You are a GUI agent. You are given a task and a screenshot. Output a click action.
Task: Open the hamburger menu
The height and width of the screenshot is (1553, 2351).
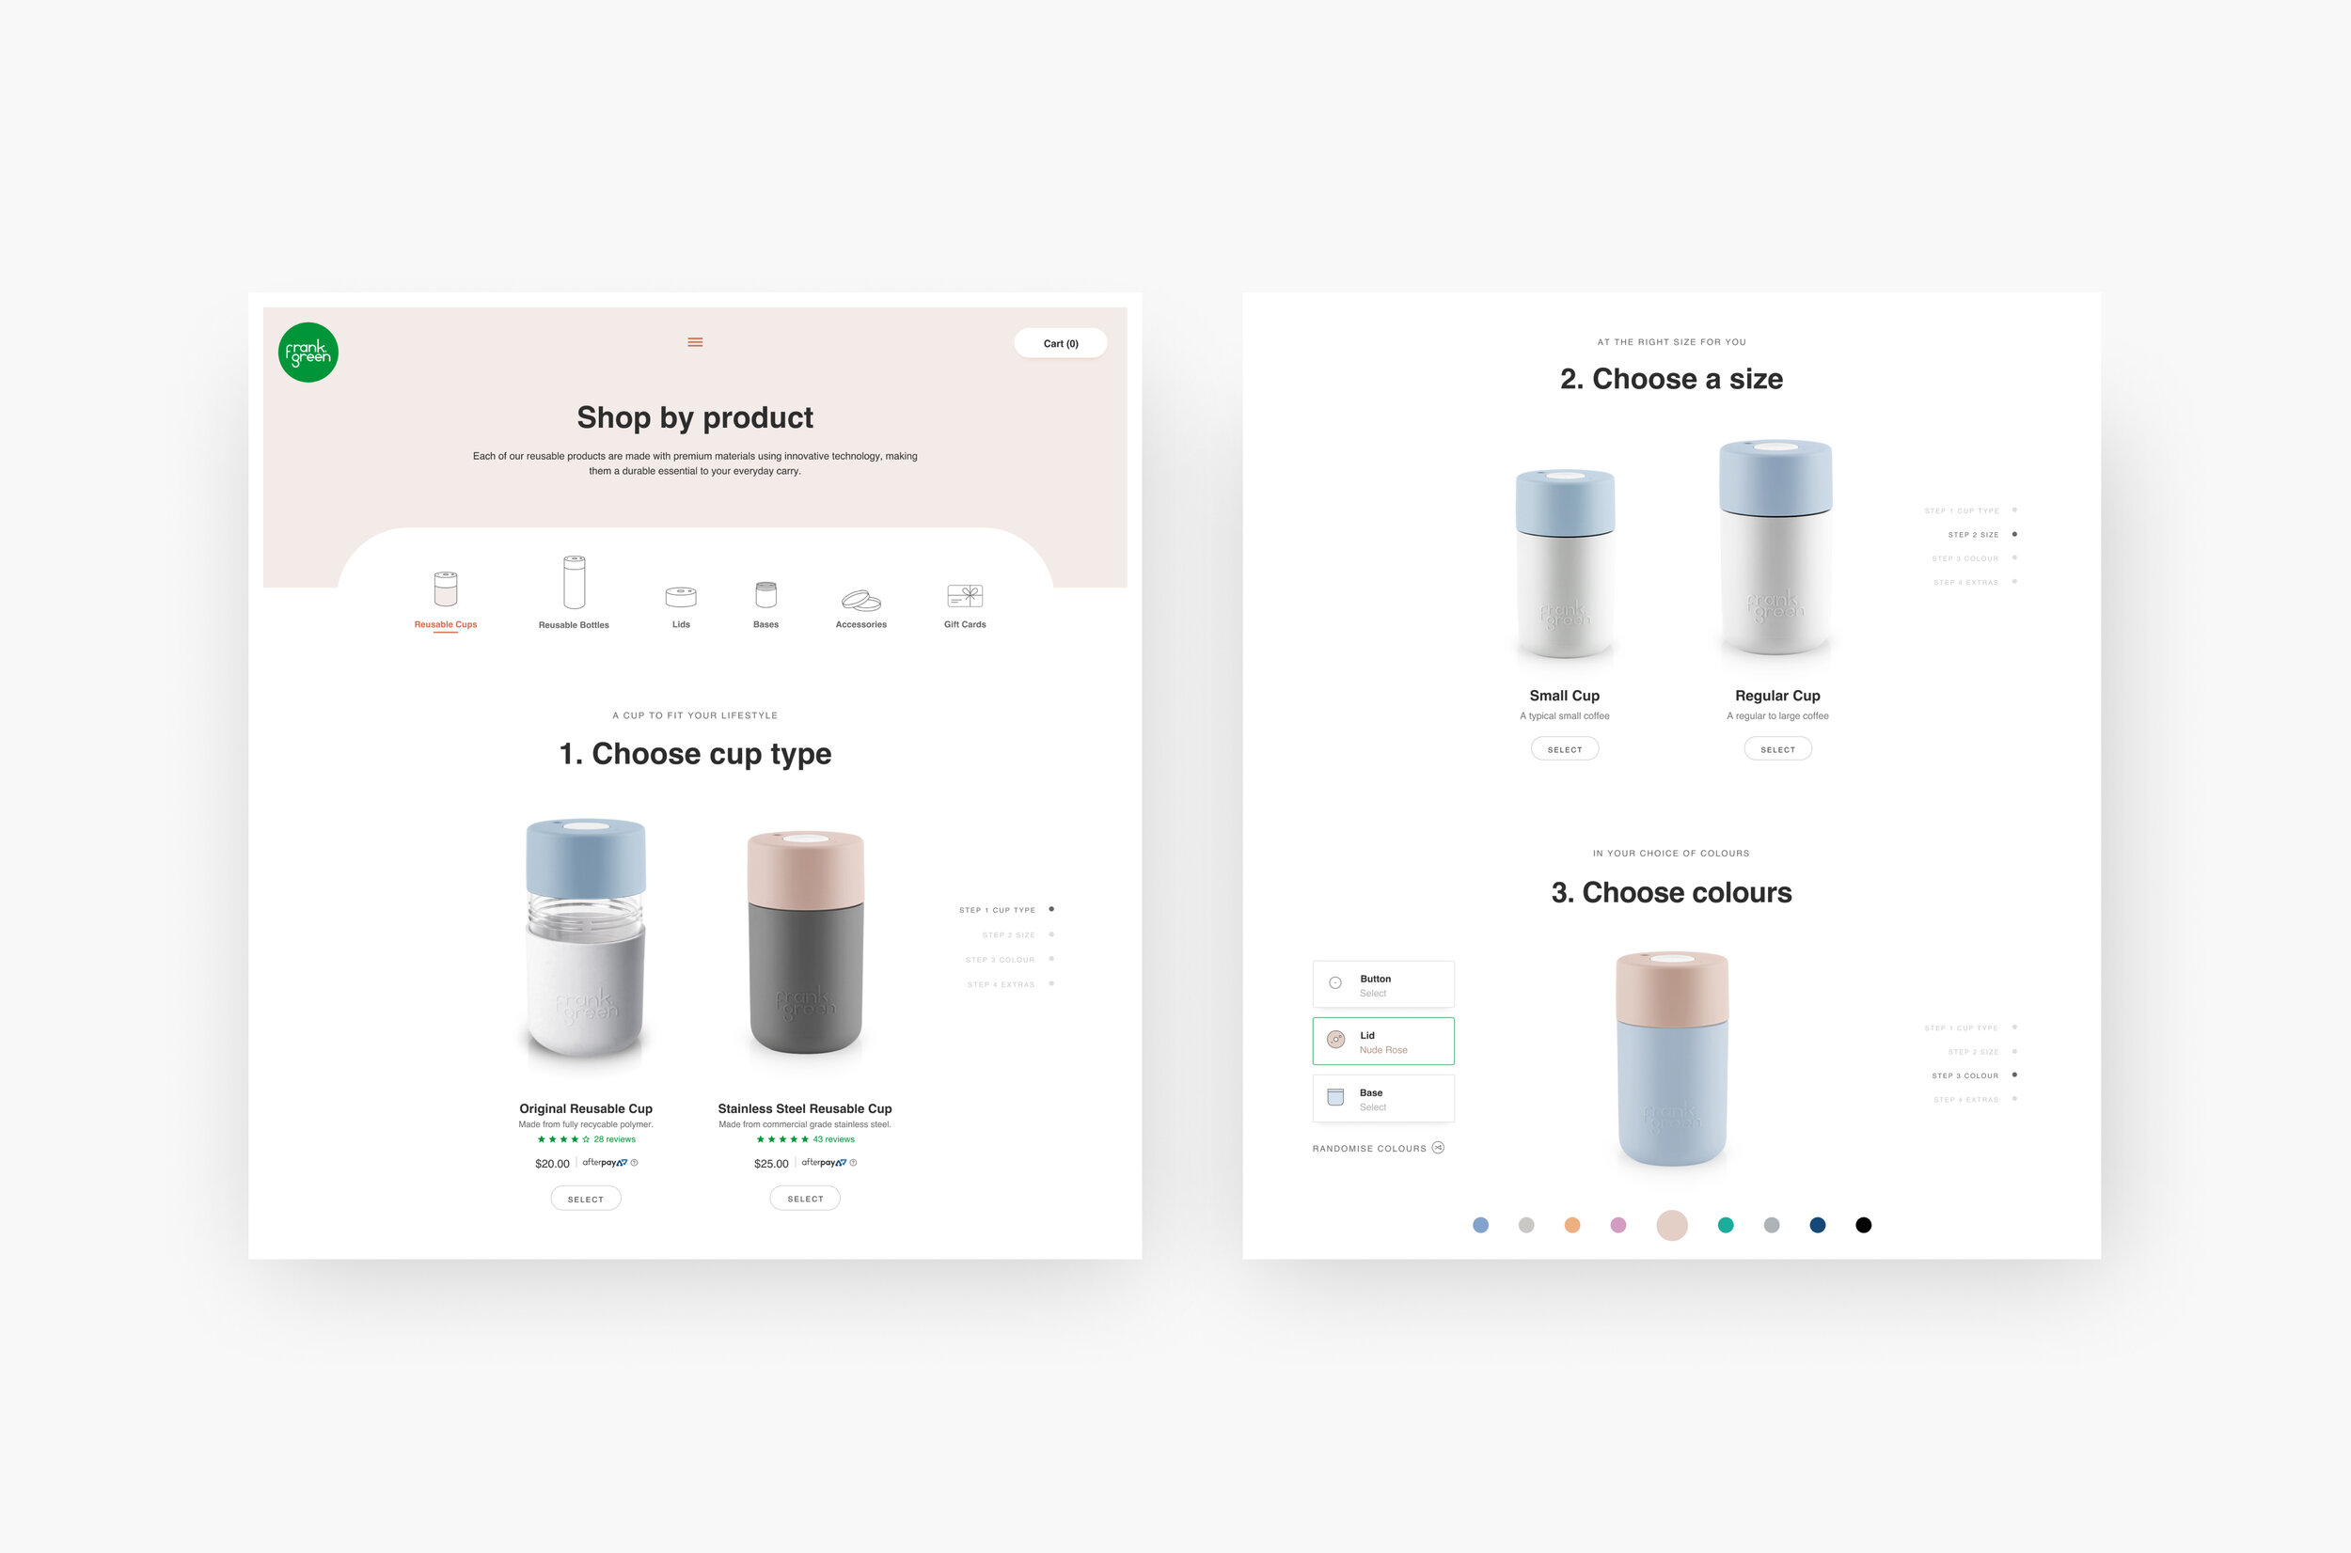pos(696,341)
